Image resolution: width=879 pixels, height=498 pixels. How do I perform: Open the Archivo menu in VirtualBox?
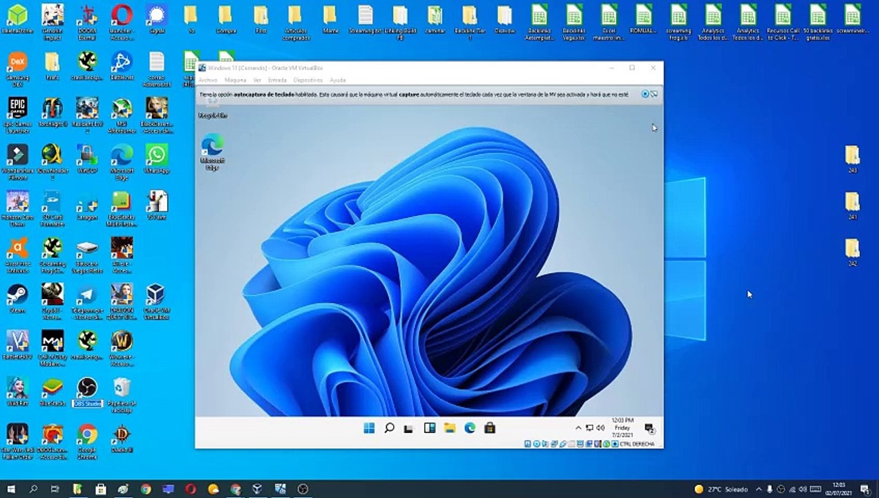(x=208, y=80)
